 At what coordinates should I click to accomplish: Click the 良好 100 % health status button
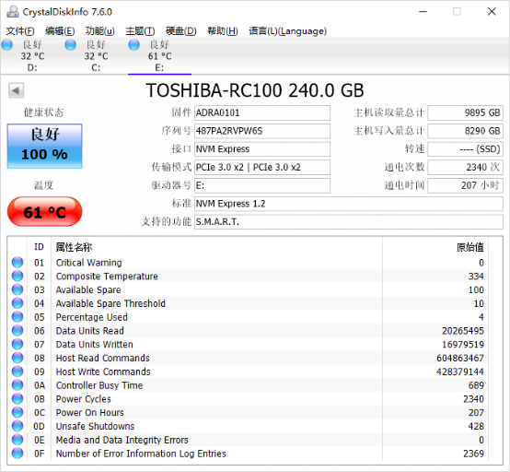click(x=44, y=146)
